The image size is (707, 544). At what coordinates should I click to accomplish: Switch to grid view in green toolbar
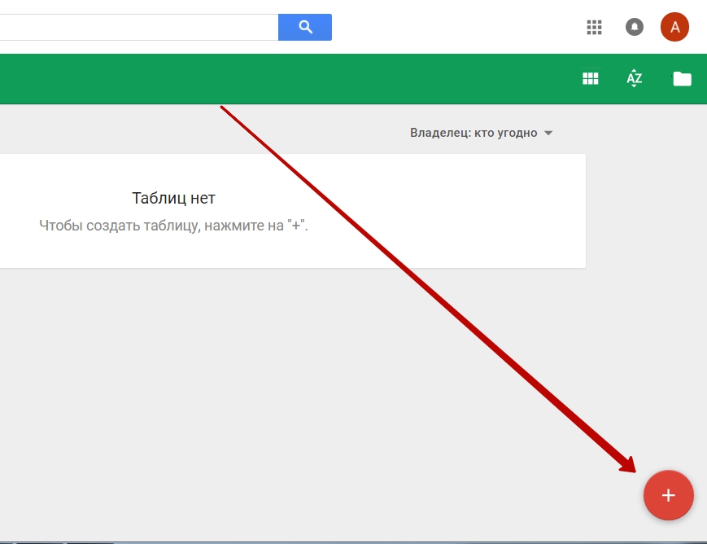click(x=591, y=78)
